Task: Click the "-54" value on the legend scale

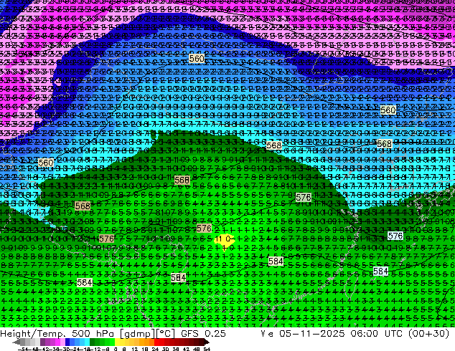Action: [22, 349]
